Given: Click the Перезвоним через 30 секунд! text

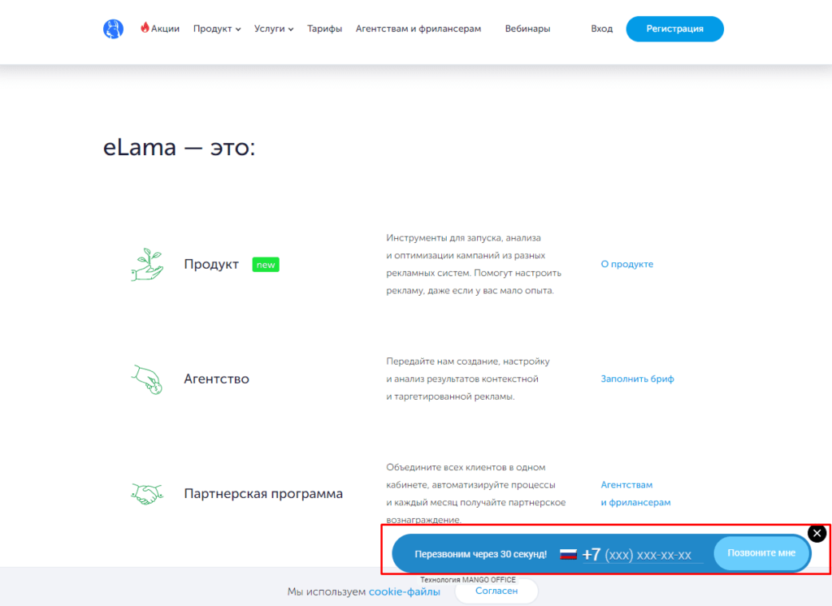Looking at the screenshot, I should point(481,554).
